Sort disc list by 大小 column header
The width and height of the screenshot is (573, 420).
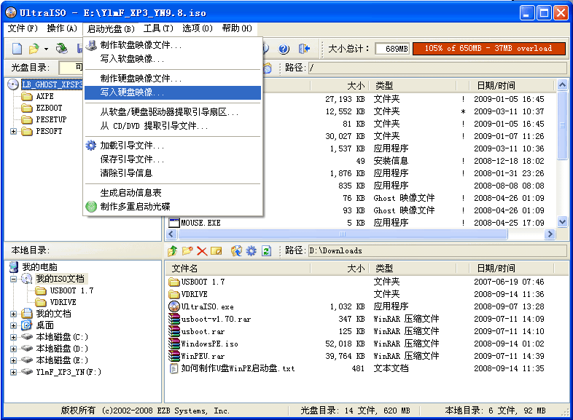[339, 86]
